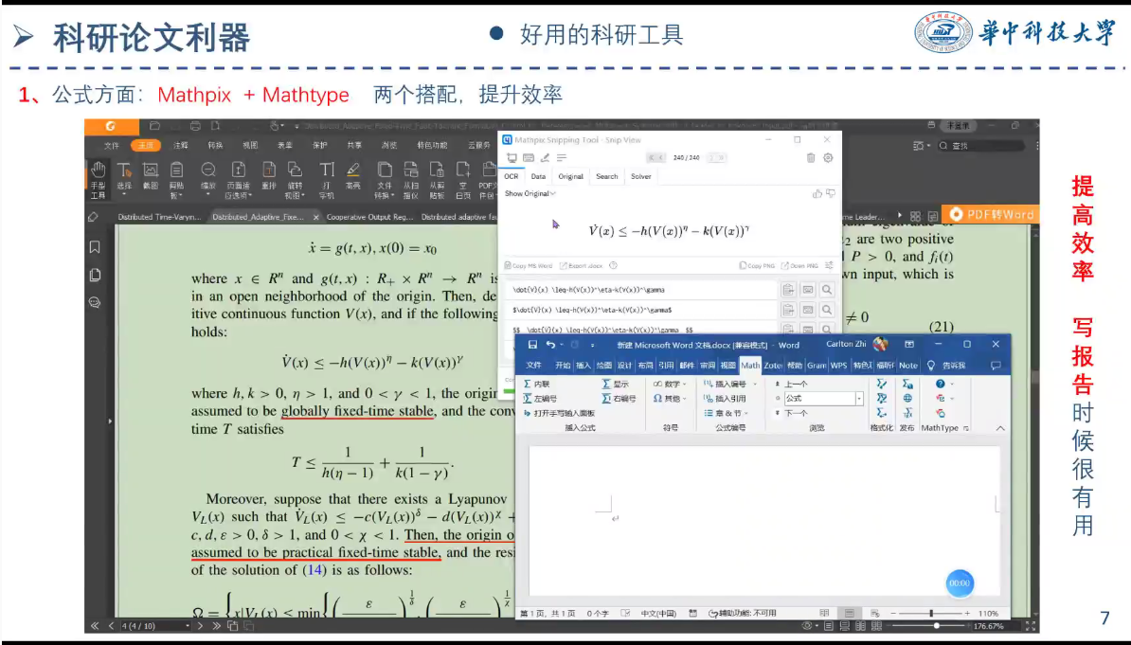Viewport: 1131px width, 645px height.
Task: Click thumbs up icon in Mathpix
Action: click(817, 193)
